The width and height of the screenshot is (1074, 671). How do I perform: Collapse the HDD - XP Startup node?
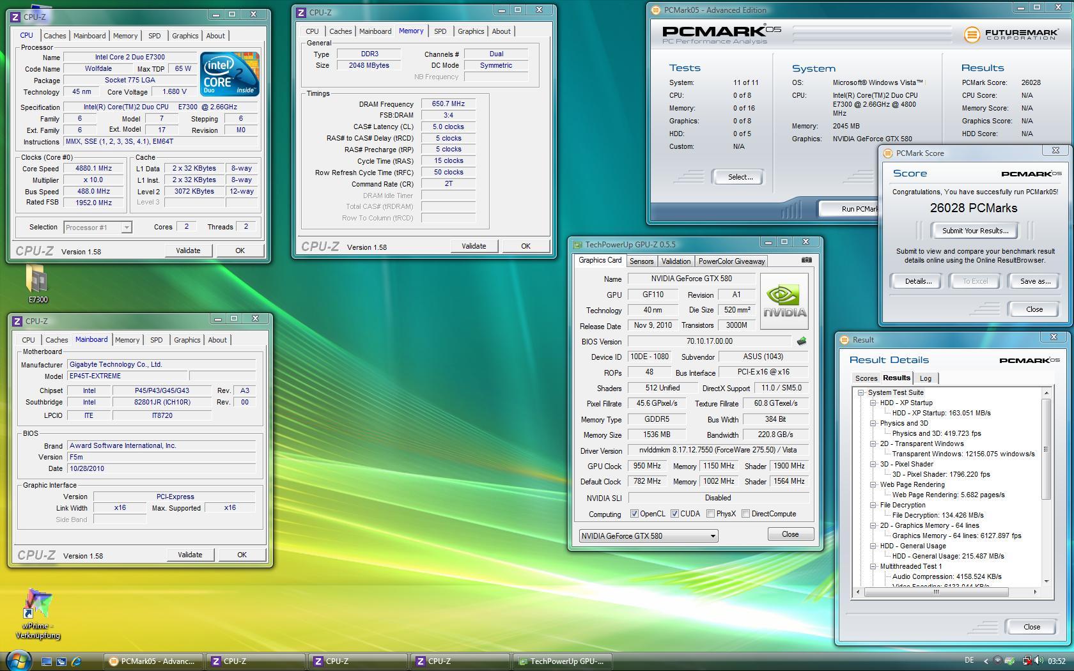click(x=873, y=403)
